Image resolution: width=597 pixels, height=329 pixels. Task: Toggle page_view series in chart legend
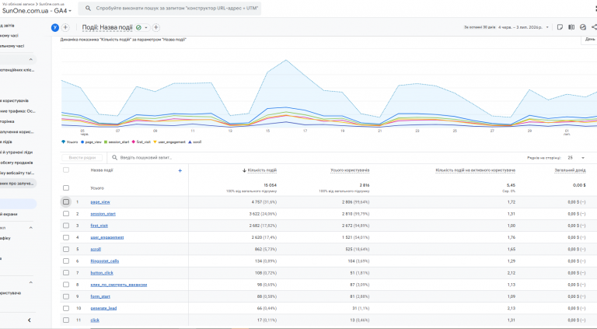[x=91, y=142]
